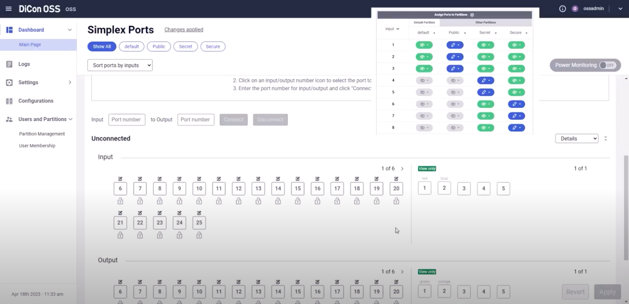Go to next page of input ports

[402, 169]
